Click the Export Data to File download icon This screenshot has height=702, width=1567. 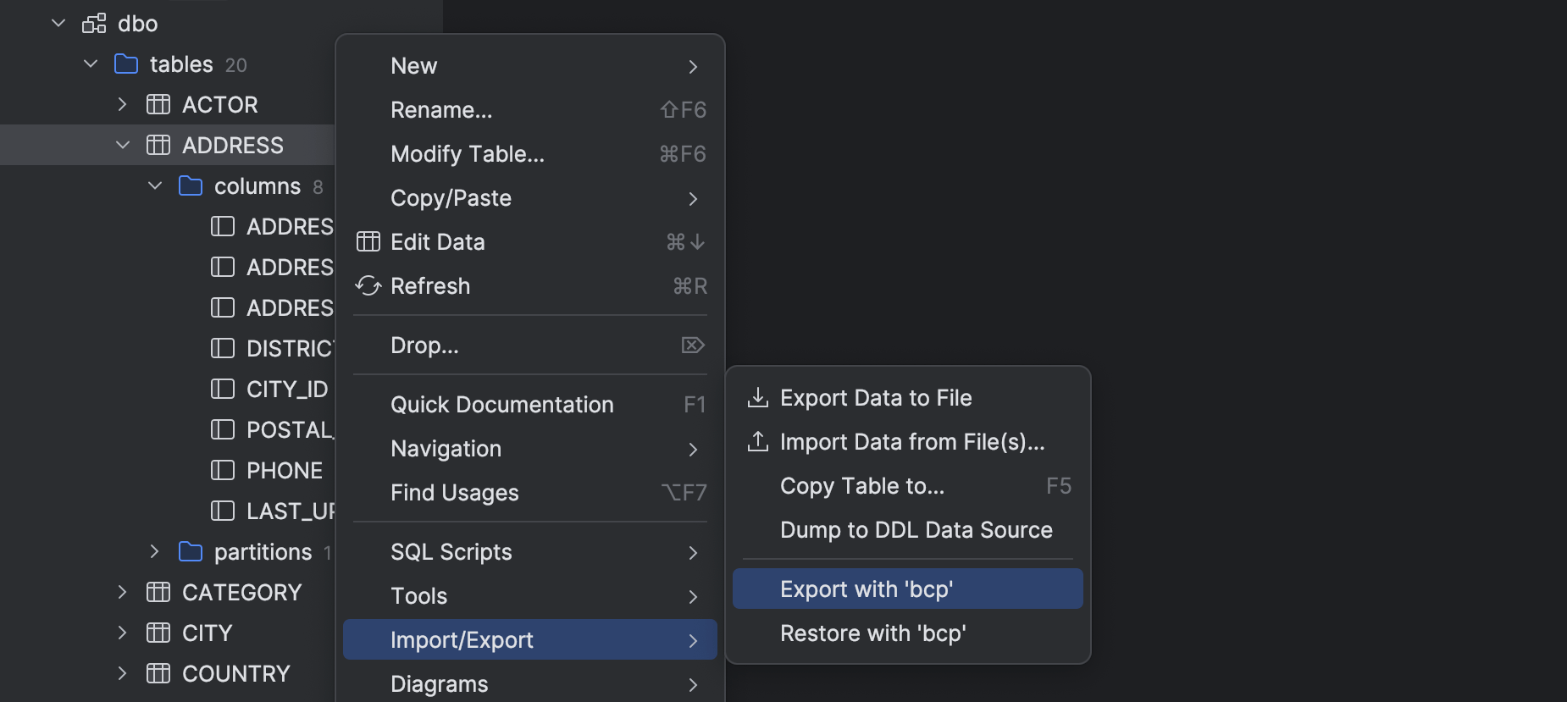[x=757, y=398]
